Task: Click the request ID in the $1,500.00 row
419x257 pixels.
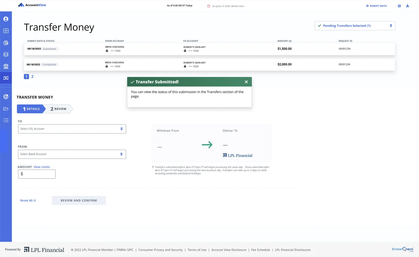Action: [344, 49]
